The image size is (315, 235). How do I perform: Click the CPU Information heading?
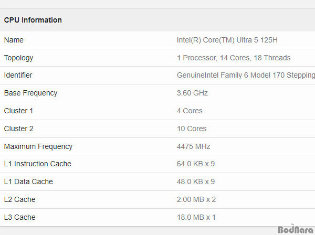coord(33,20)
